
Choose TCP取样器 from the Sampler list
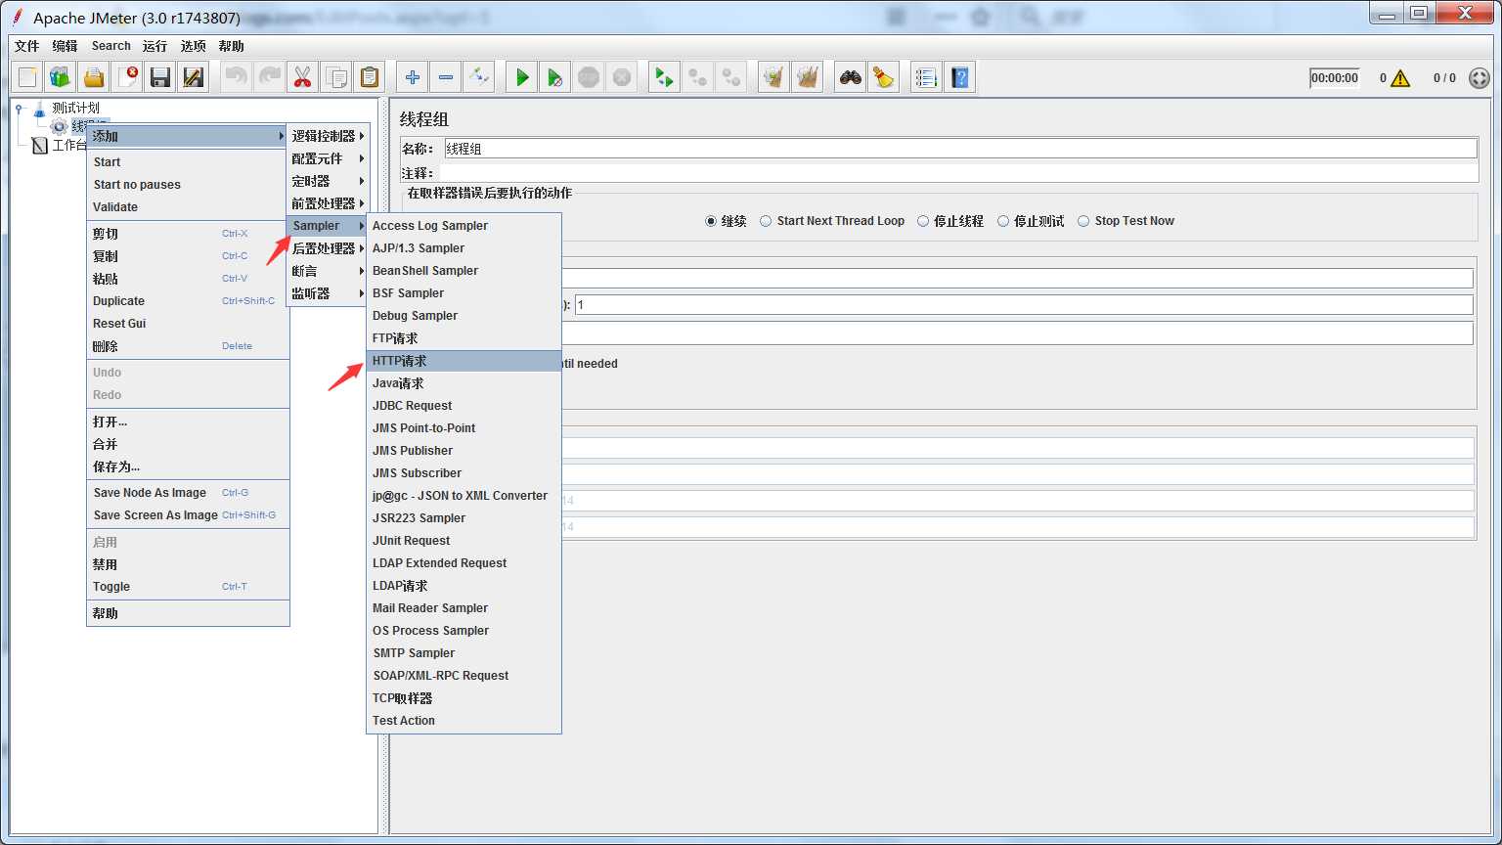464,698
